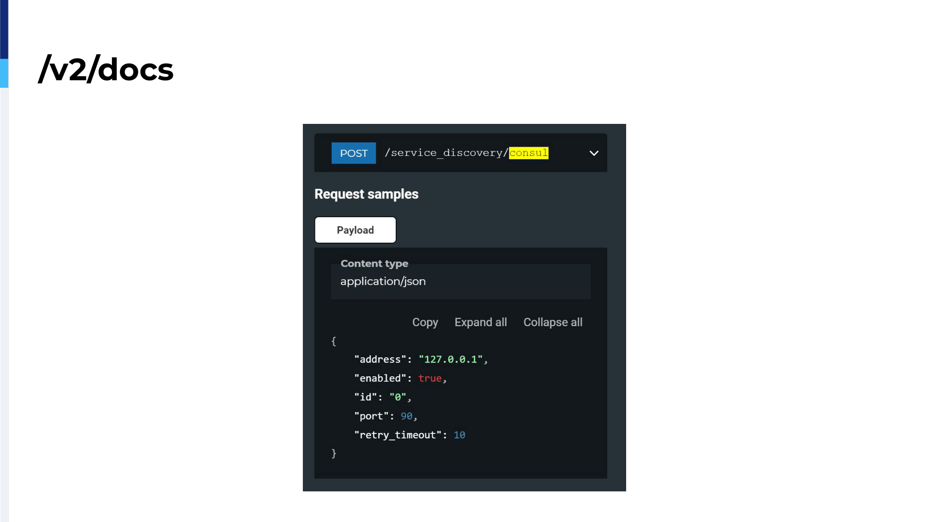The image size is (929, 522).
Task: Click the /service_discovery/ endpoint path text
Action: [x=447, y=153]
